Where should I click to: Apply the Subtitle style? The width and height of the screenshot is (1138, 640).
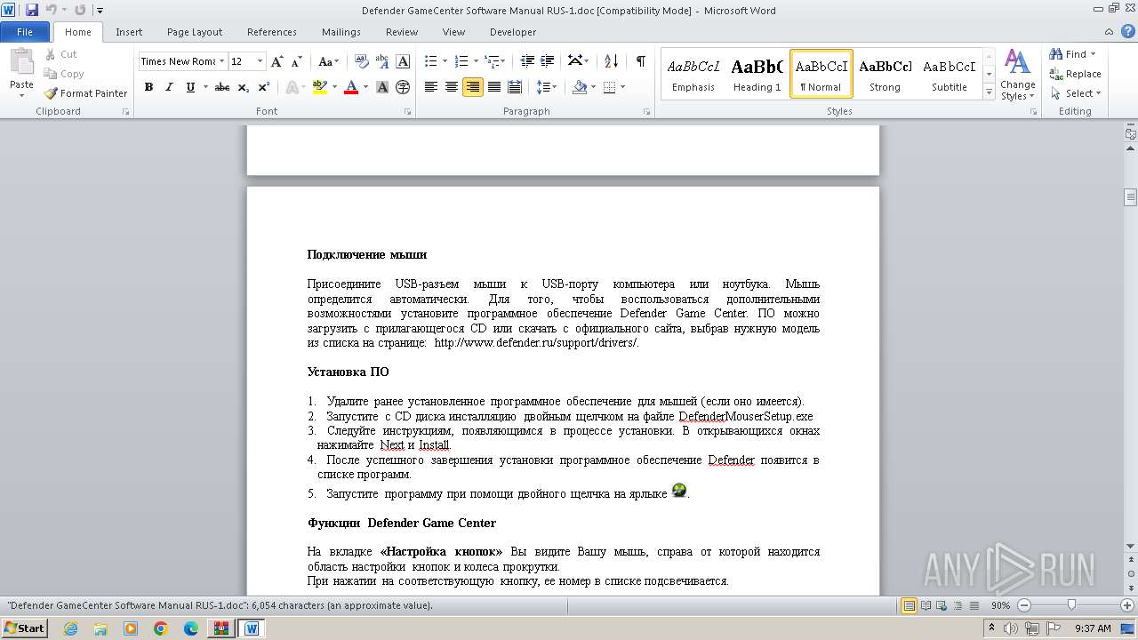(x=949, y=74)
